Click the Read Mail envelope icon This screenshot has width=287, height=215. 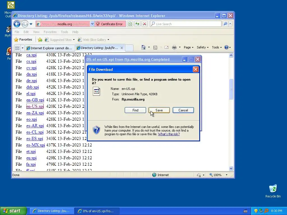166,47
